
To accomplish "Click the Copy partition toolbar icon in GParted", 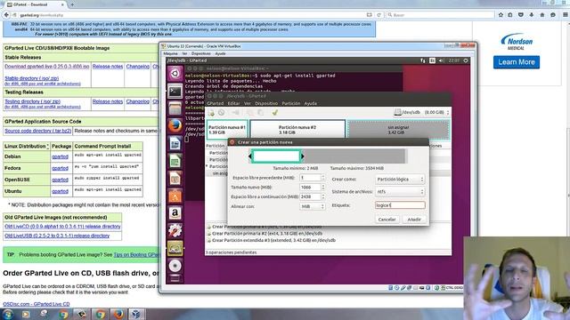I will (x=249, y=113).
